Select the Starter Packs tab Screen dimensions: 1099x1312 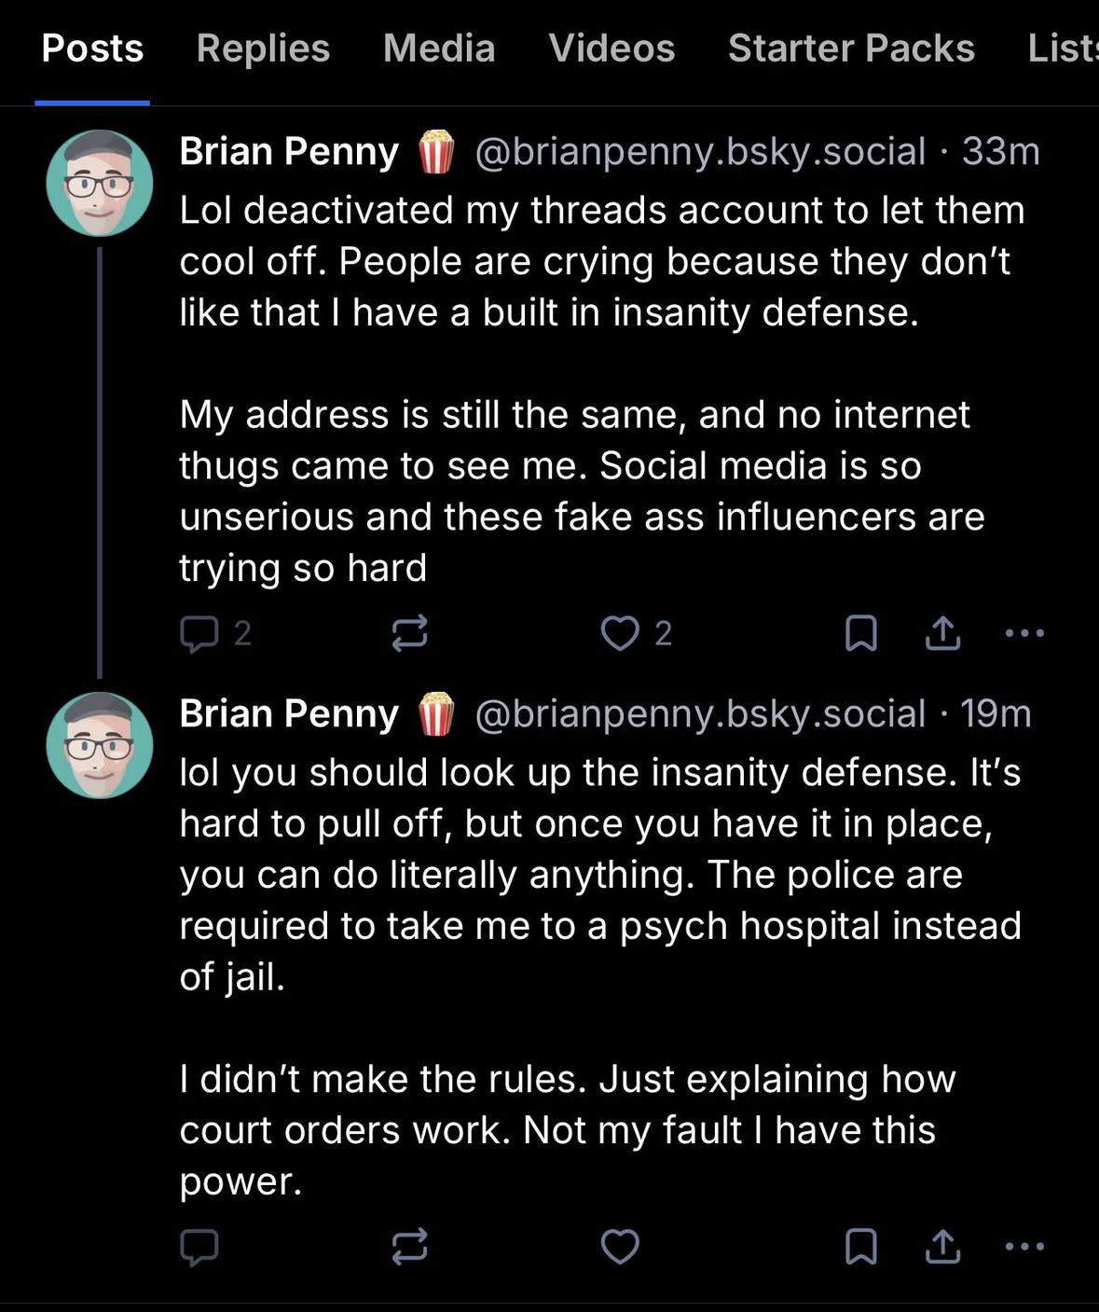[851, 48]
